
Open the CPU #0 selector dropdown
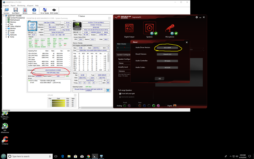click(x=32, y=32)
